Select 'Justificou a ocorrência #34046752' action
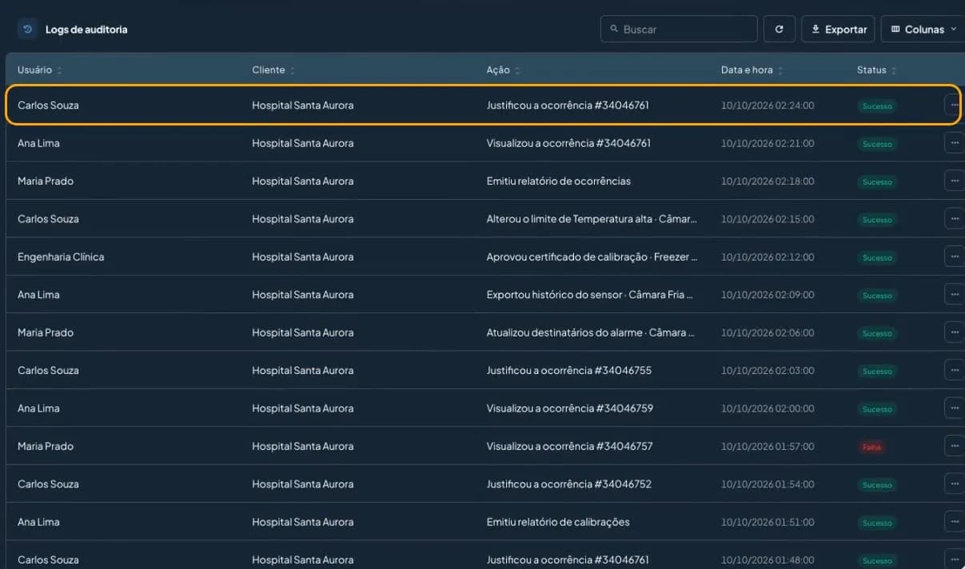Viewport: 965px width, 569px height. pyautogui.click(x=568, y=484)
